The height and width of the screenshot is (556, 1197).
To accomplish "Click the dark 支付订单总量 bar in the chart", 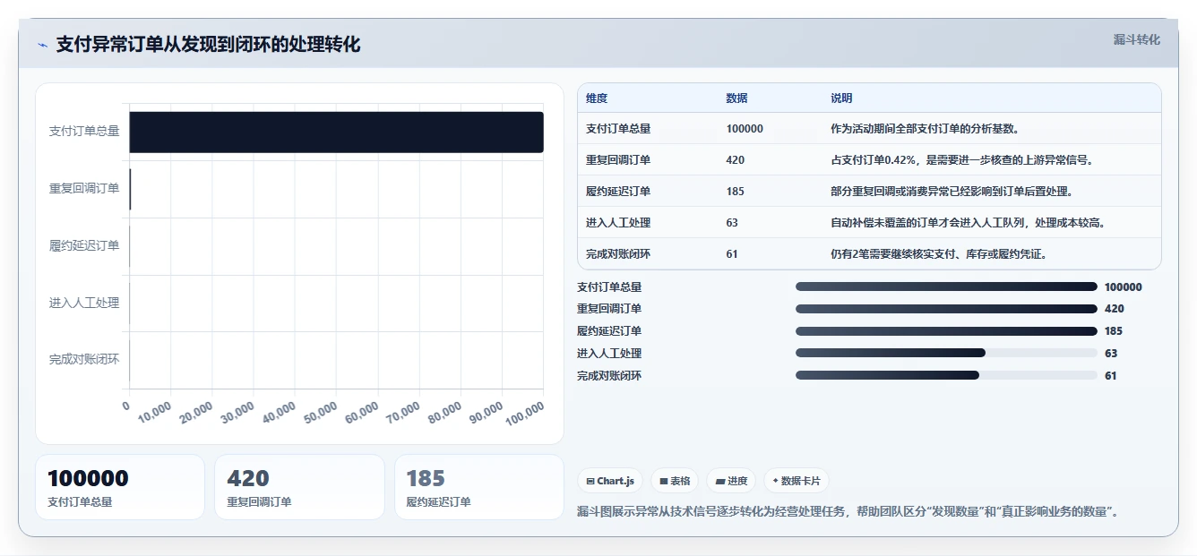I will click(336, 132).
